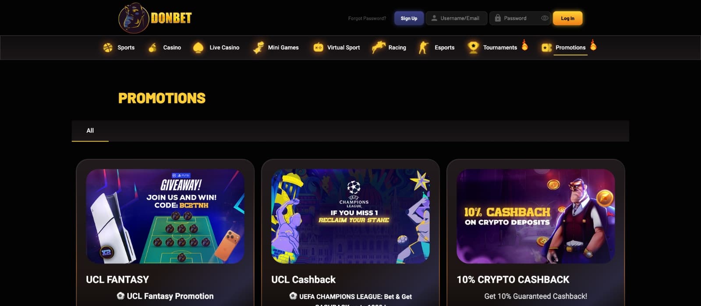The image size is (701, 306).
Task: Open the Tournaments trophy icon
Action: tap(473, 47)
